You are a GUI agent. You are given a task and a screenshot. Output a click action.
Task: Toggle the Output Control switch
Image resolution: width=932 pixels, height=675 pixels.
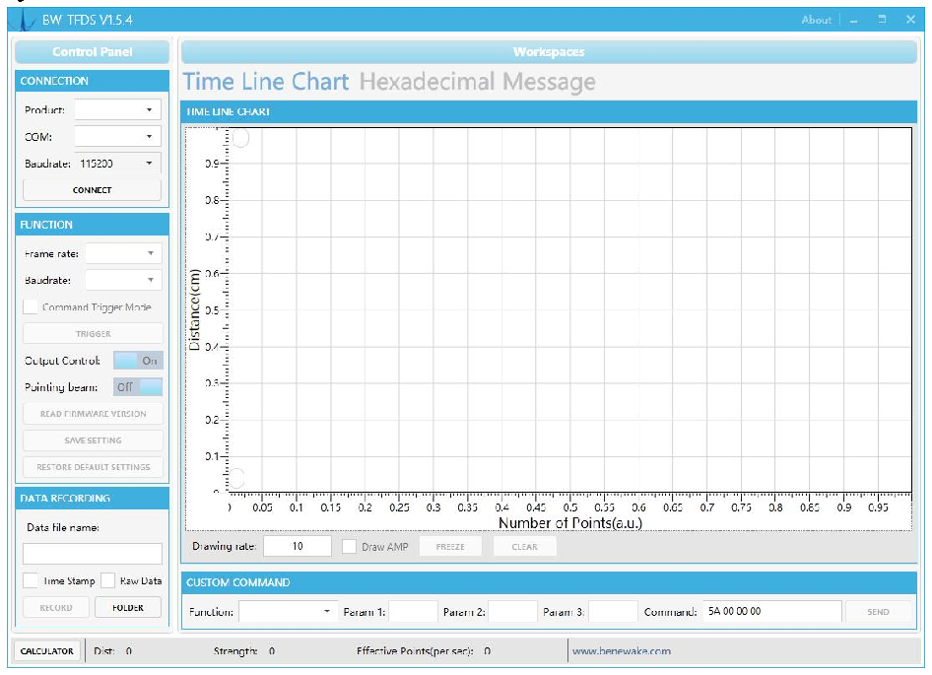coord(138,361)
